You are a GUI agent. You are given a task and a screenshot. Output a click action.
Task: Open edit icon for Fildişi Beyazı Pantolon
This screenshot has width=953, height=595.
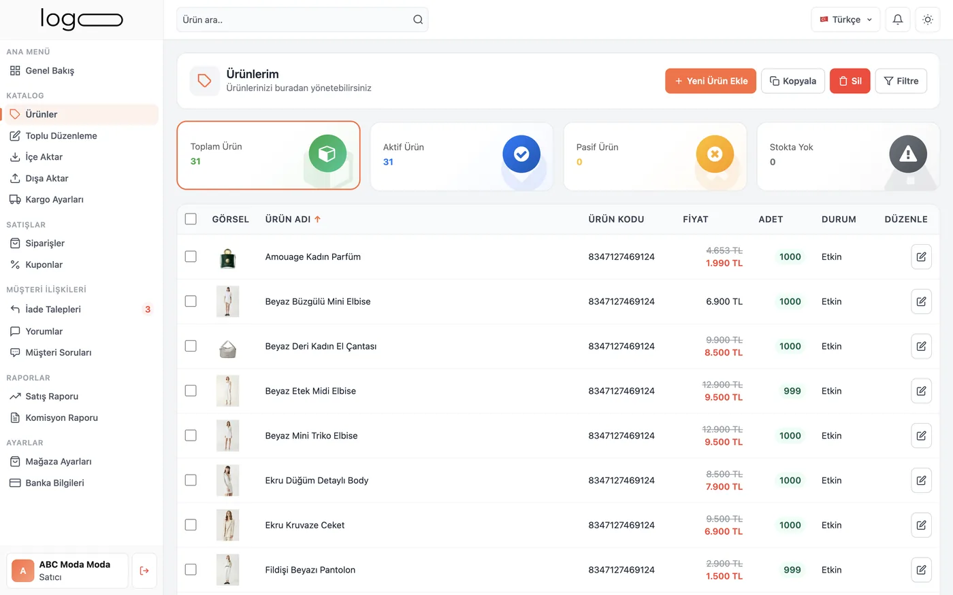tap(921, 570)
